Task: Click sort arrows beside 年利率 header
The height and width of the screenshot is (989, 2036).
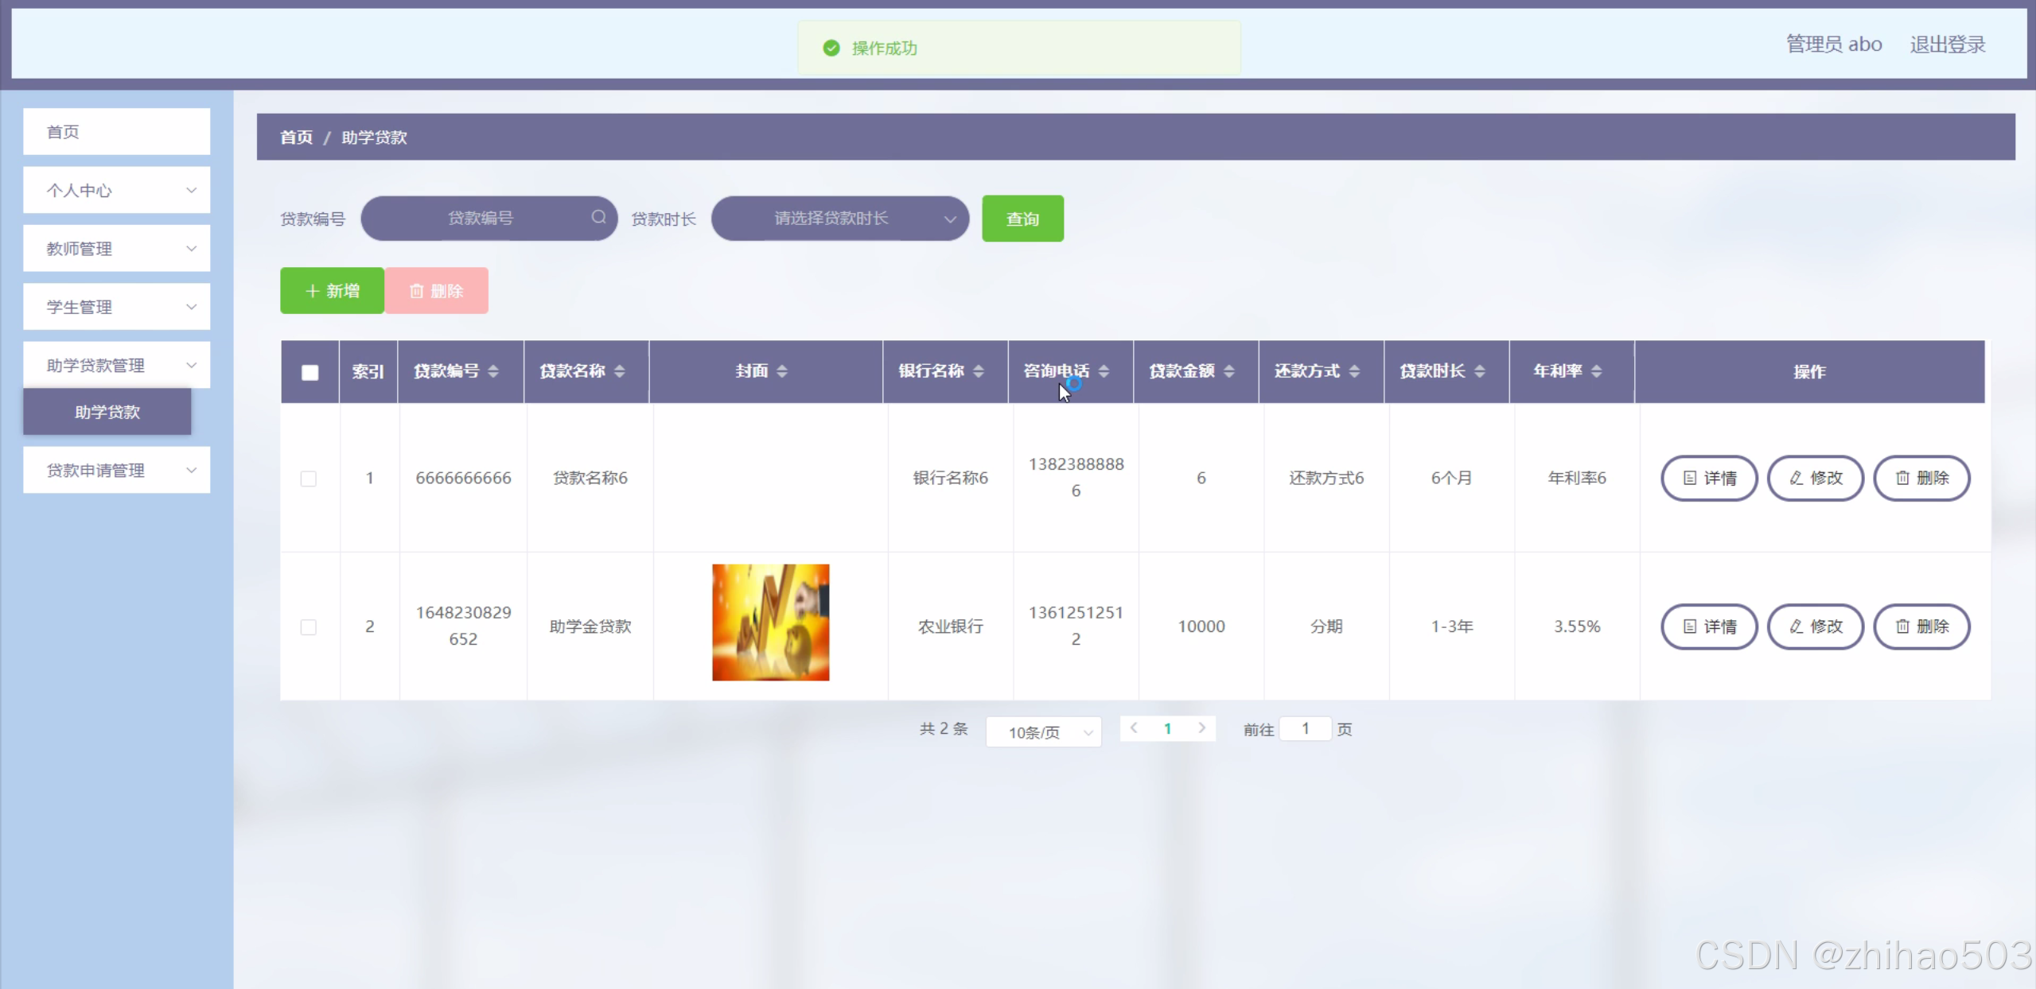Action: click(x=1596, y=371)
